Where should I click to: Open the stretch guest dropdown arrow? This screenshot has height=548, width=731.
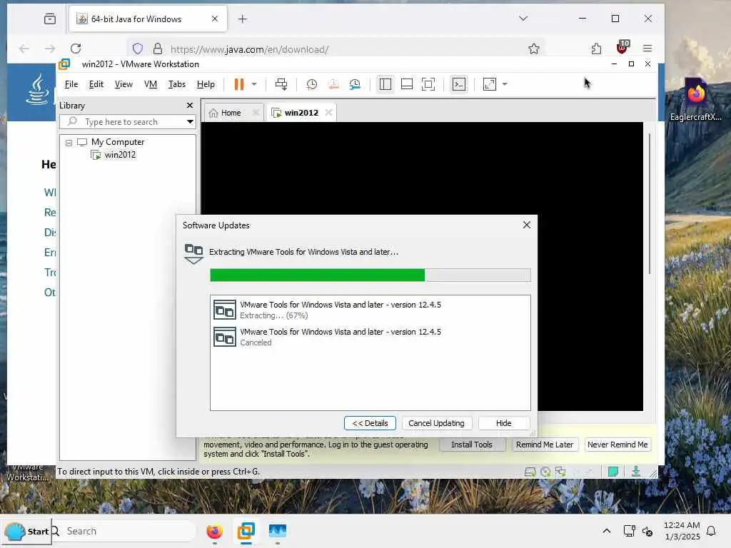point(505,84)
